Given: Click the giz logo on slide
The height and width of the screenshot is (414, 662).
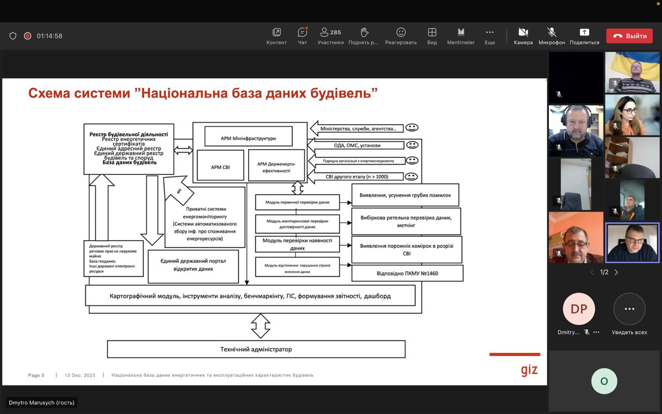Looking at the screenshot, I should (529, 369).
